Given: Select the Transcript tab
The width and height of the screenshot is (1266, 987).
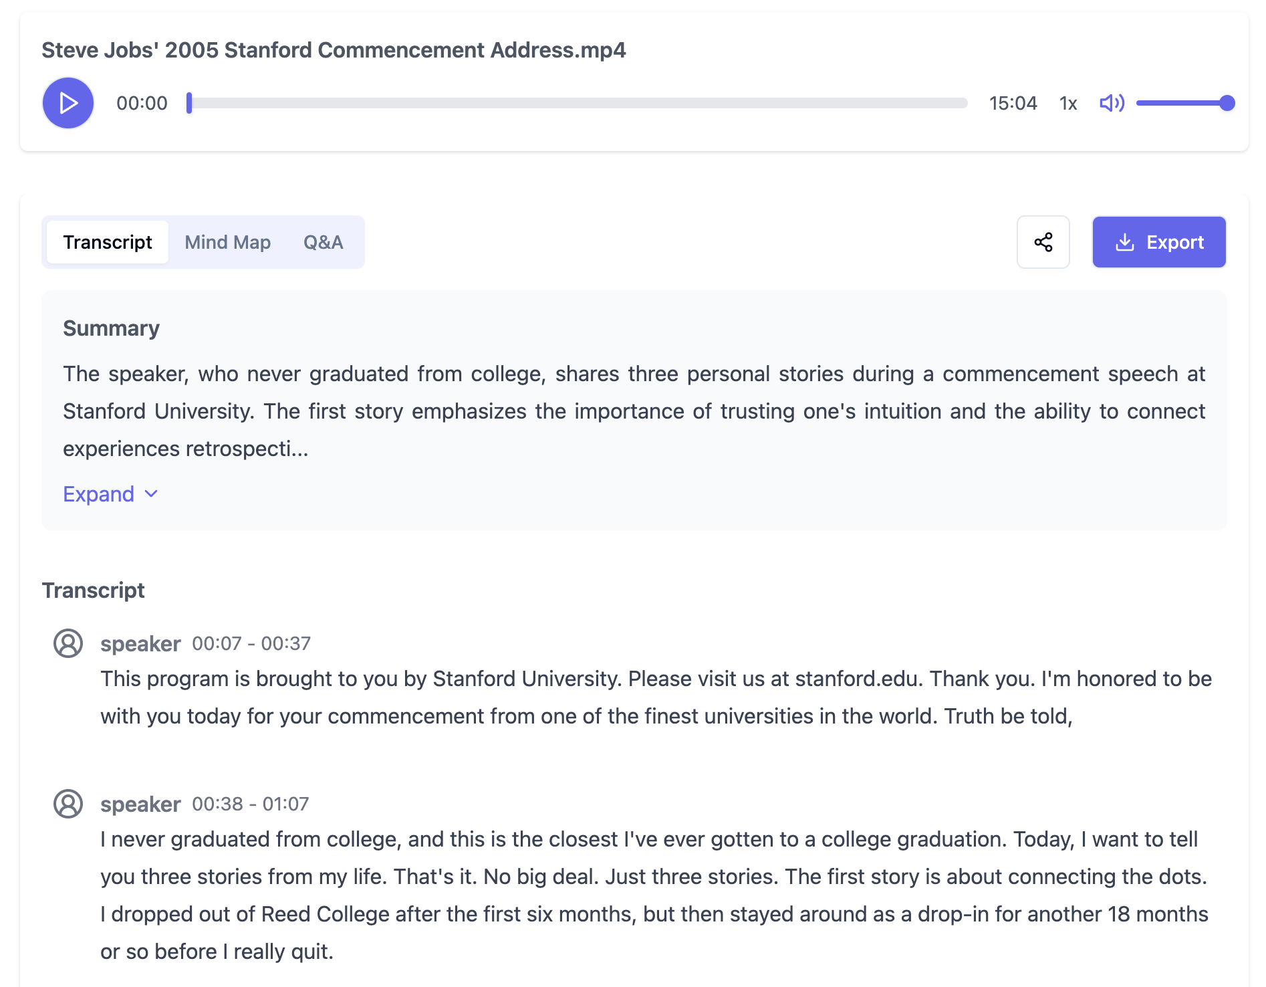Looking at the screenshot, I should tap(108, 242).
